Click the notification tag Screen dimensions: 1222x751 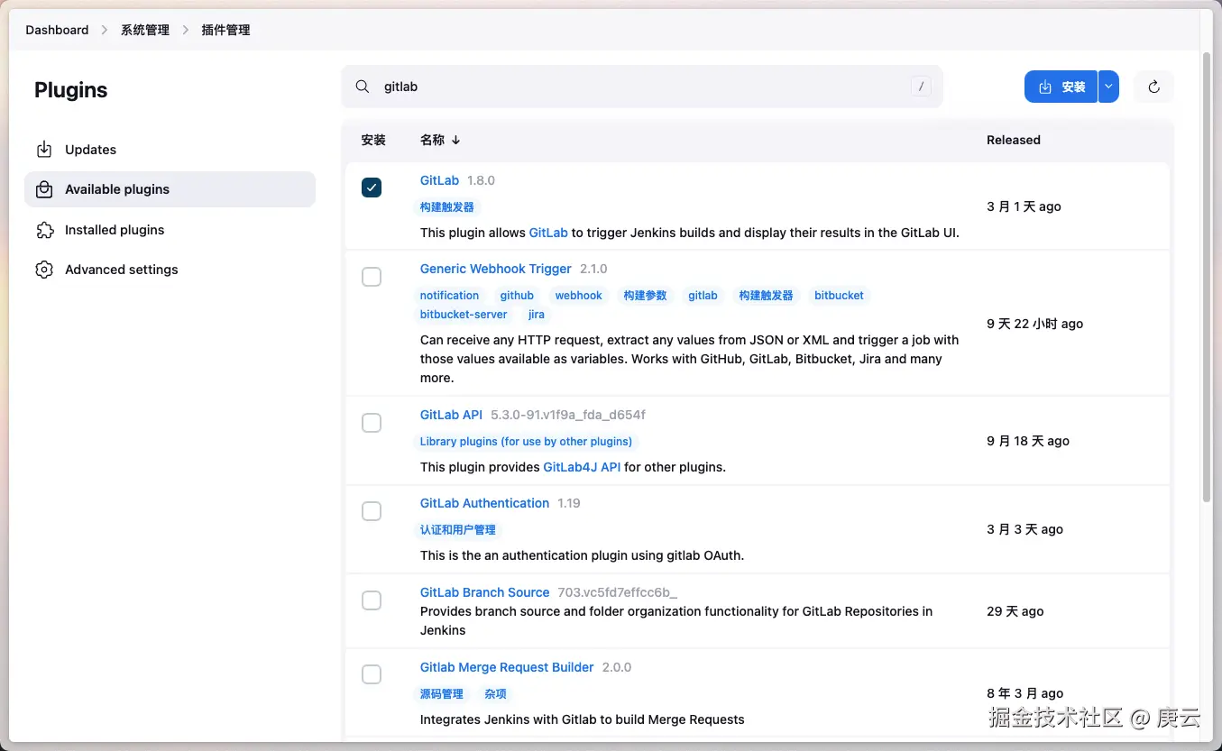click(x=449, y=295)
